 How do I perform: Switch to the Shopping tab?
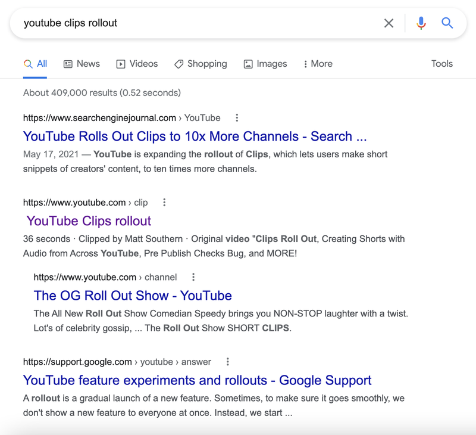[201, 64]
